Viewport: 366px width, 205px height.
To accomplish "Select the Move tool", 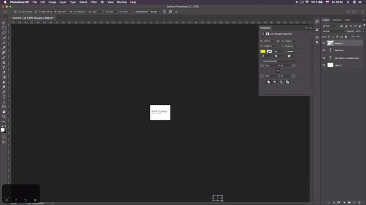I will (4, 23).
